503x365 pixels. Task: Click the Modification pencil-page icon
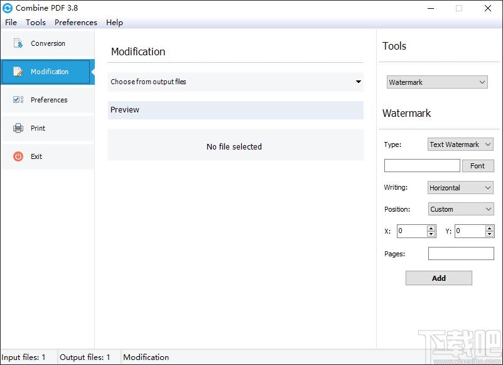click(x=18, y=71)
